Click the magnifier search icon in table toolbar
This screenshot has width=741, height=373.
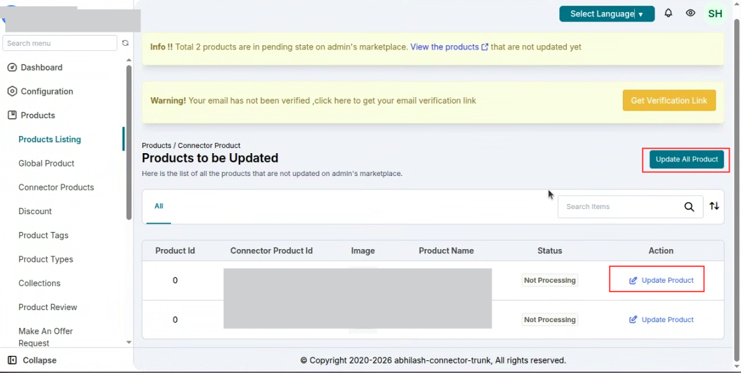tap(689, 207)
